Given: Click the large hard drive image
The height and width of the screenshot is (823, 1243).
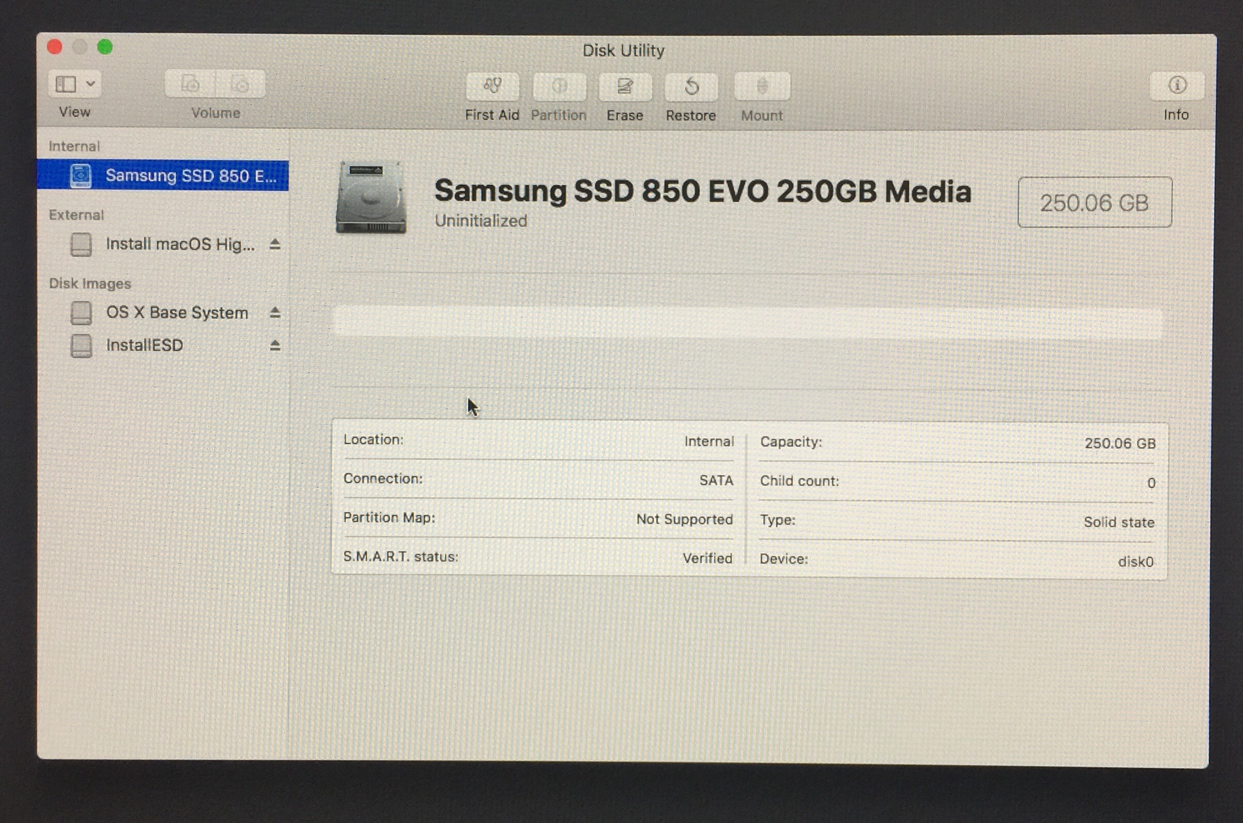Looking at the screenshot, I should click(x=371, y=198).
